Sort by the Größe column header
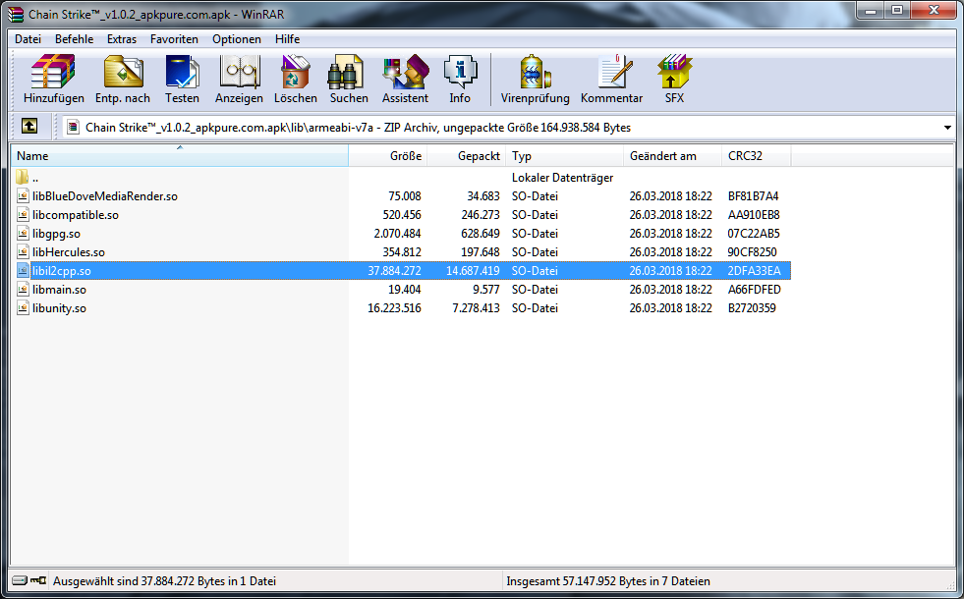 (x=388, y=156)
